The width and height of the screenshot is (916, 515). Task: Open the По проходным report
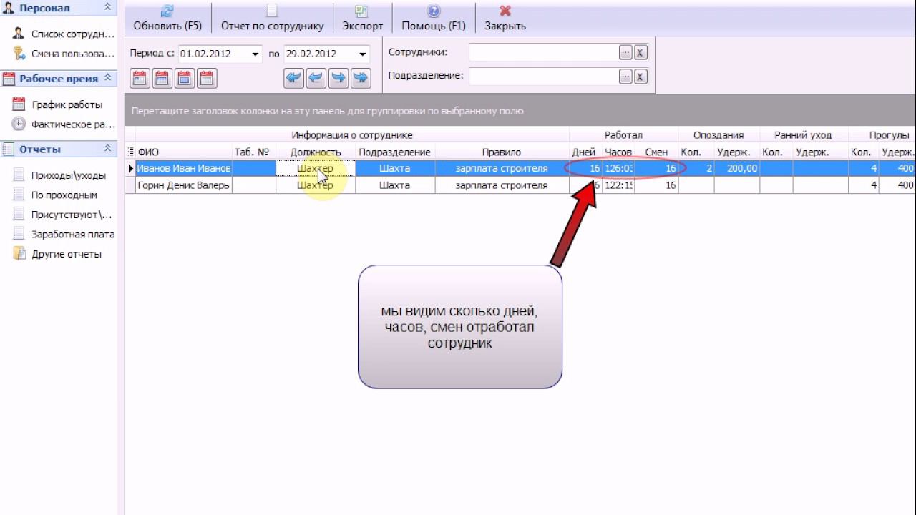point(55,195)
